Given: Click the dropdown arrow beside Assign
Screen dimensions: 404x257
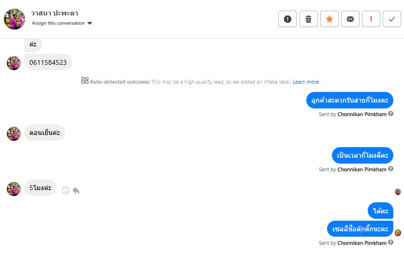Looking at the screenshot, I should coord(90,23).
